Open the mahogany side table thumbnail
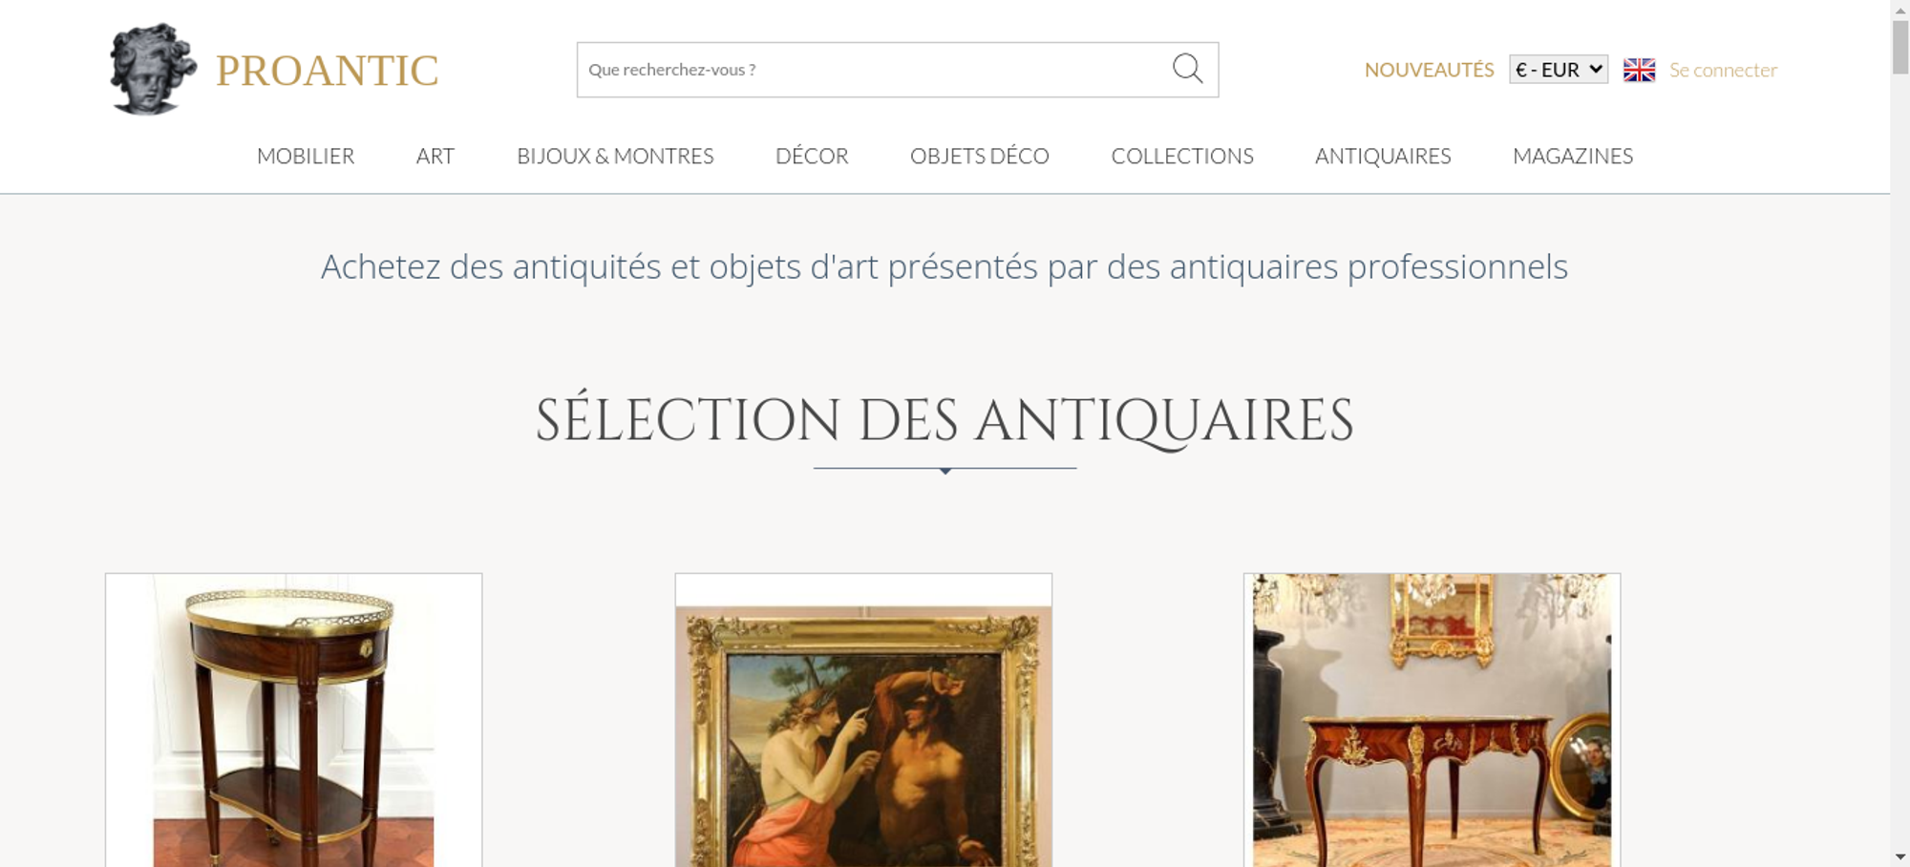Image resolution: width=1910 pixels, height=867 pixels. (294, 720)
